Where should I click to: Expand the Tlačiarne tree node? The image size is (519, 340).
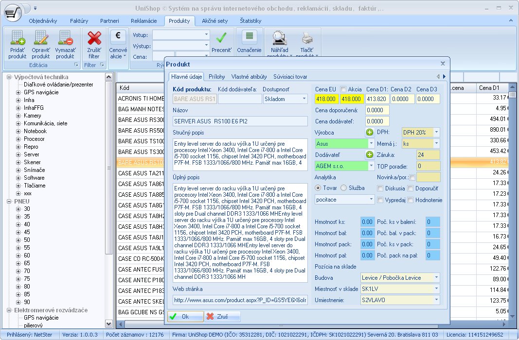click(x=18, y=186)
